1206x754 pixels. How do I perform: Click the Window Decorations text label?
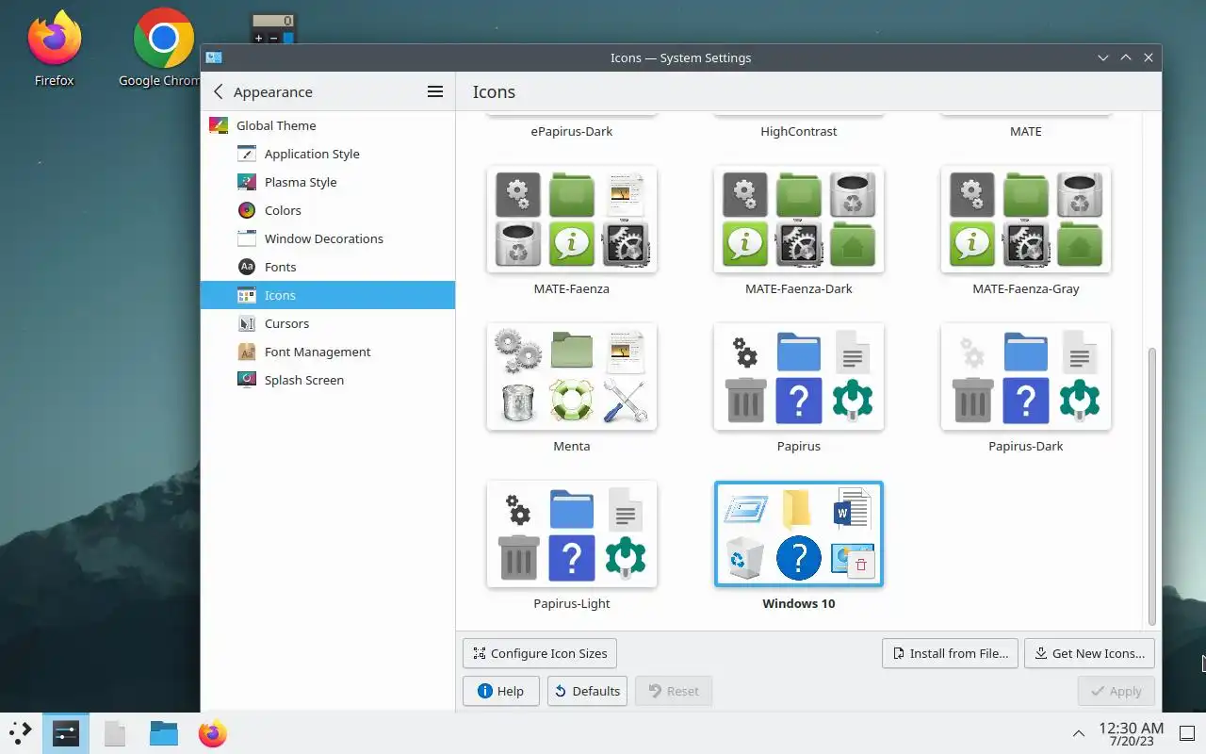tap(324, 238)
